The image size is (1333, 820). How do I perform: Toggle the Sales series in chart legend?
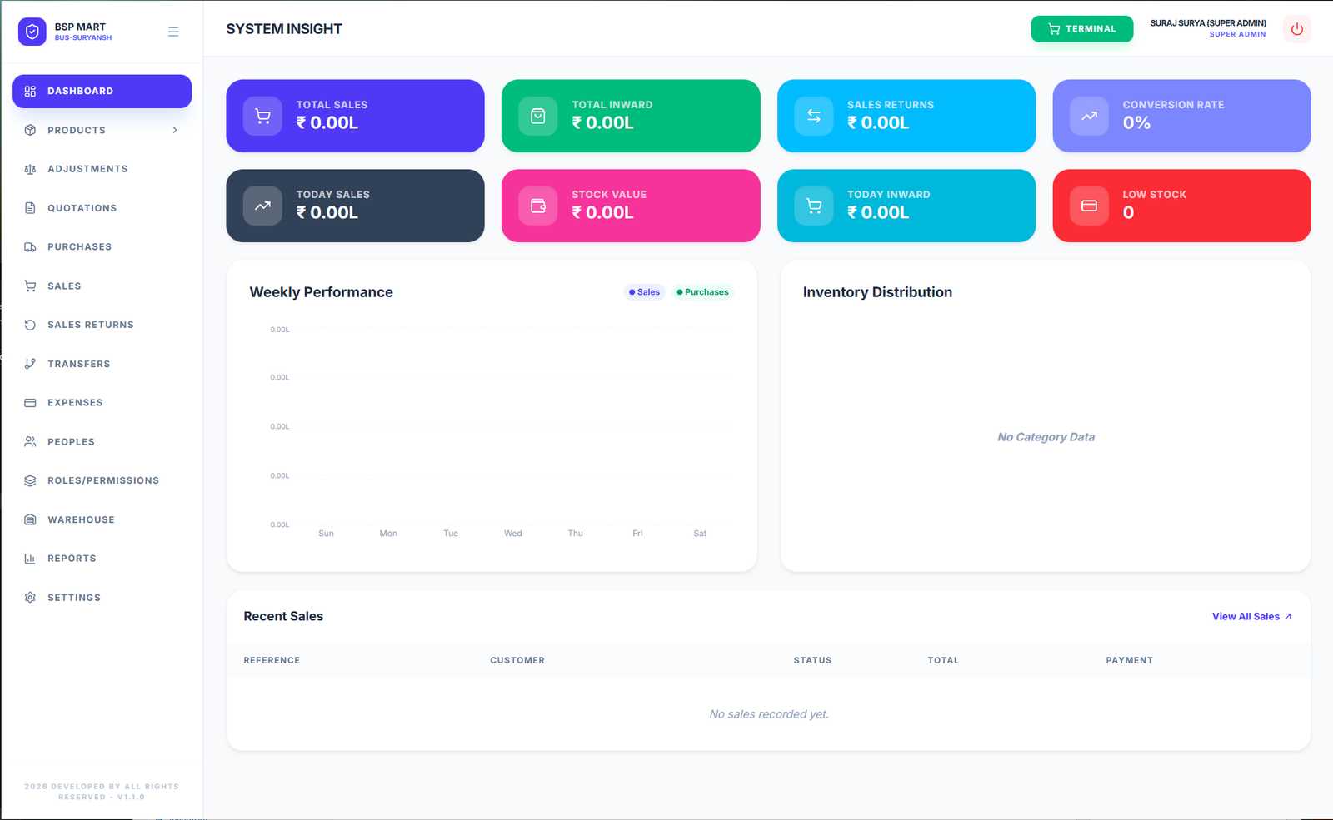pos(644,292)
